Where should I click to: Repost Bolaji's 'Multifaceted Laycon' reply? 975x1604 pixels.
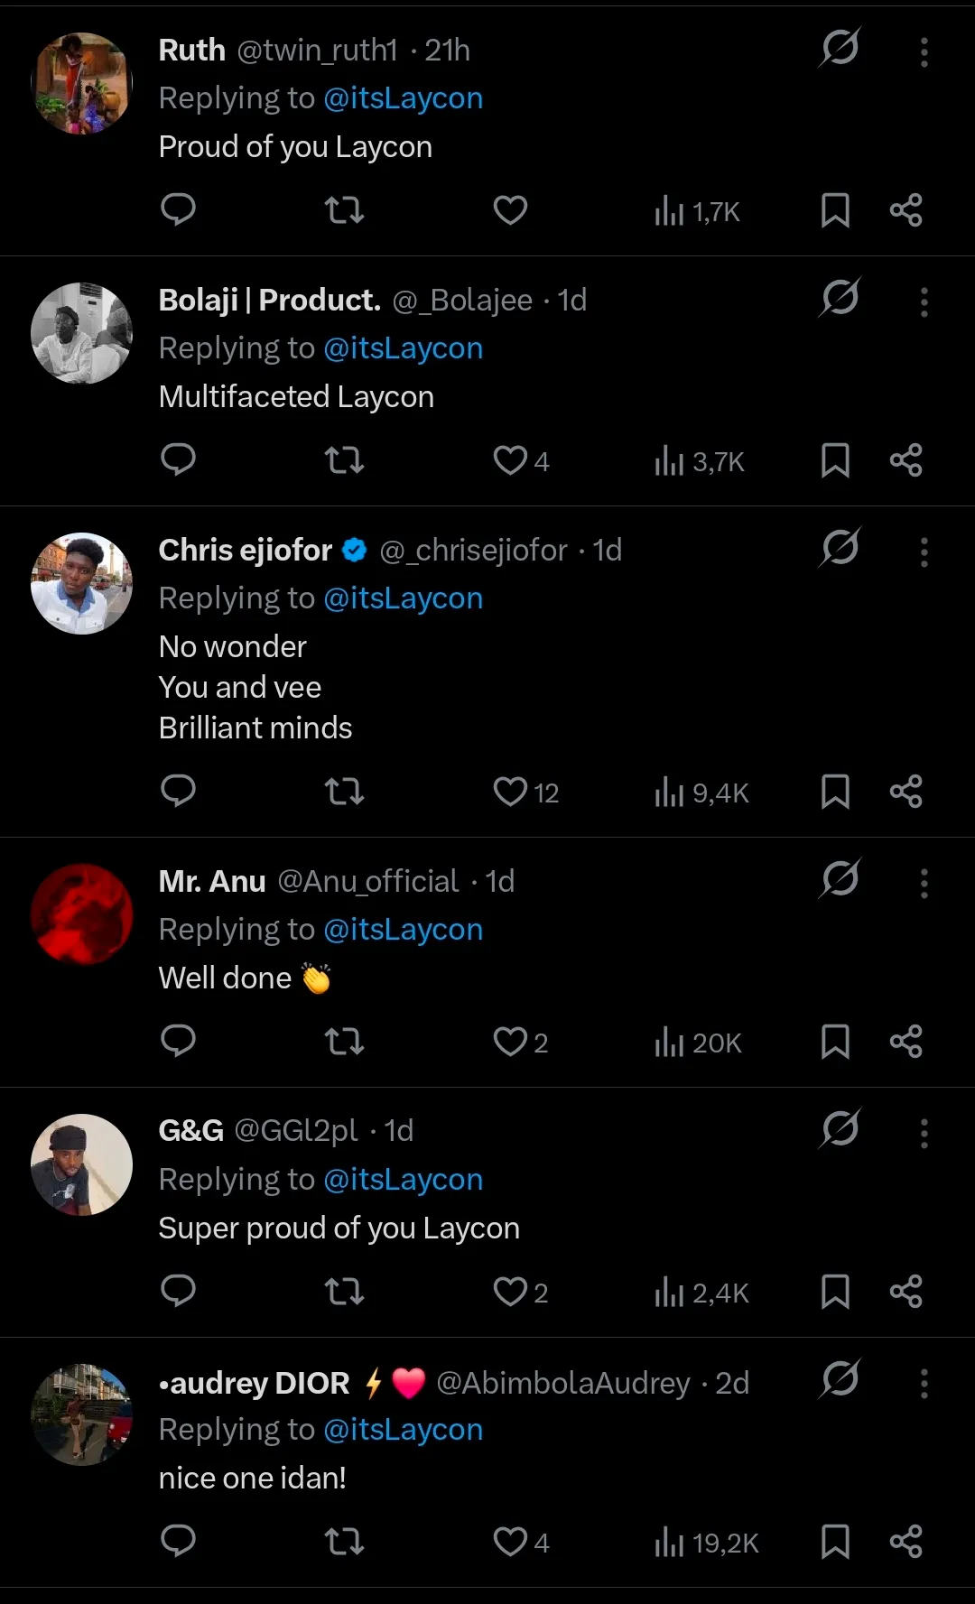pos(344,460)
